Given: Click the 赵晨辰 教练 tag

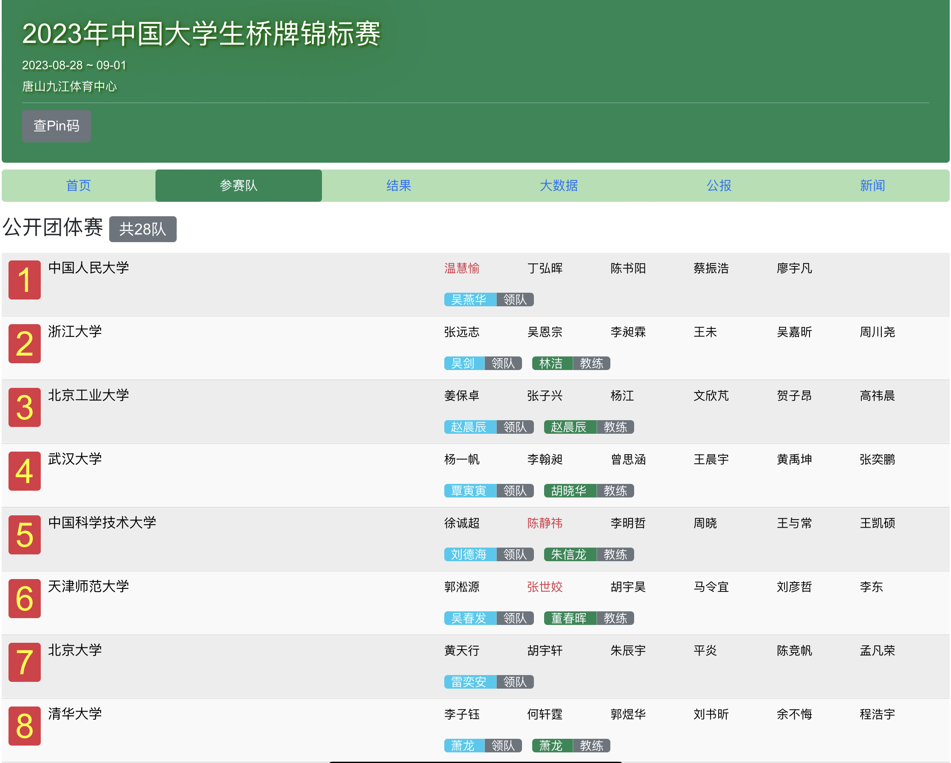Looking at the screenshot, I should click(x=589, y=427).
